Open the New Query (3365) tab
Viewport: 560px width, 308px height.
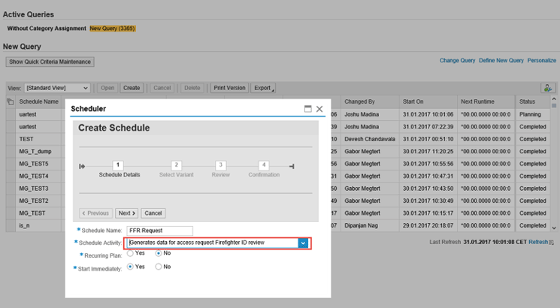(112, 29)
